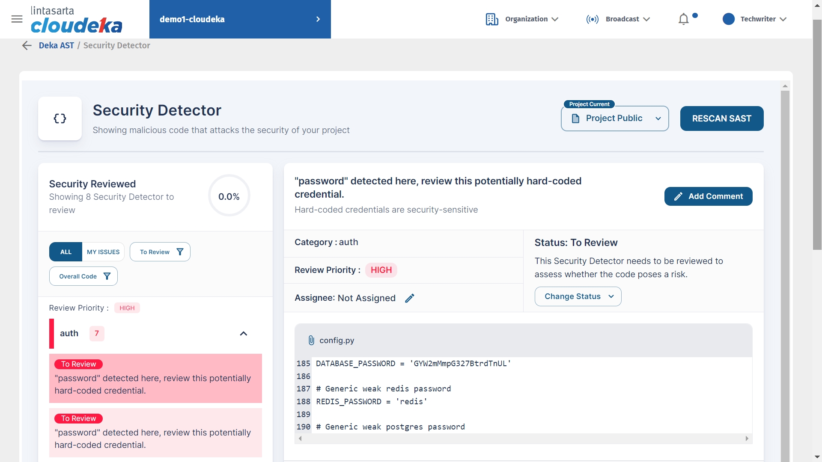Viewport: 822px width, 462px height.
Task: Click the code viewer horizontal scrollbar
Action: click(x=523, y=438)
